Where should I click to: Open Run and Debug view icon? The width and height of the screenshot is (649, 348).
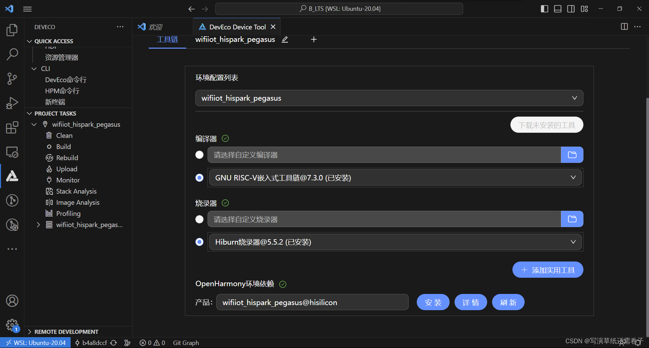tap(12, 103)
